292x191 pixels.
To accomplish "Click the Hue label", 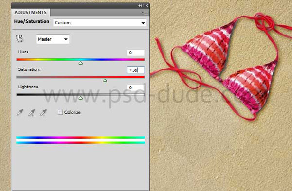I will pyautogui.click(x=23, y=52).
